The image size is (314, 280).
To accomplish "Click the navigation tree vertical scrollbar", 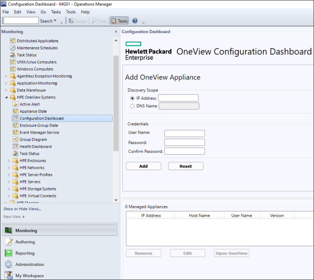I will pyautogui.click(x=116, y=103).
